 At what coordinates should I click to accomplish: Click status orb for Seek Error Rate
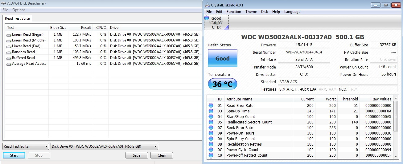coord(211,127)
